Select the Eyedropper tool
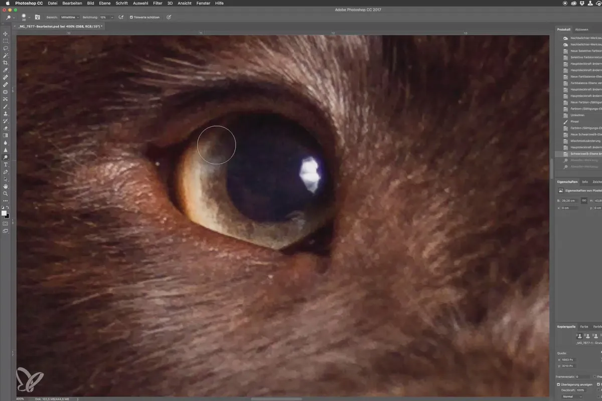Image resolution: width=602 pixels, height=401 pixels. [x=6, y=70]
